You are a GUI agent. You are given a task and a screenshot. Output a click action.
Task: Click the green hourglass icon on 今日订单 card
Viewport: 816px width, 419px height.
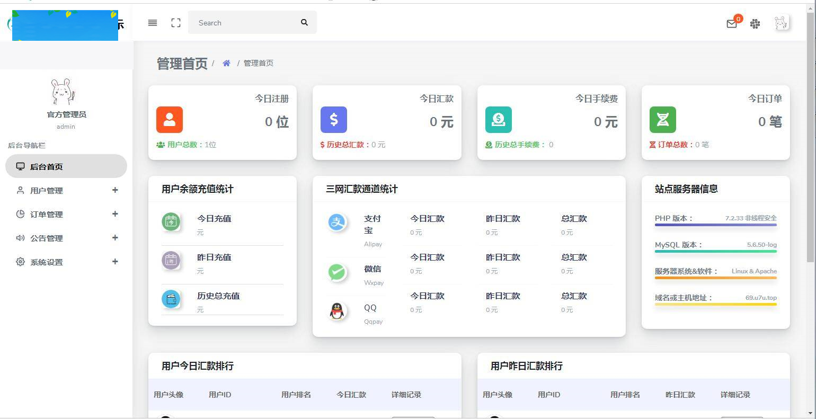tap(662, 120)
